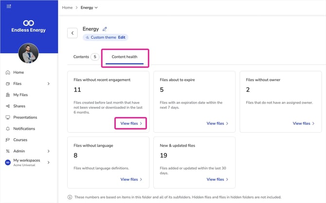The width and height of the screenshot is (326, 203).
Task: Open Shares via its share icon
Action: [x=8, y=106]
